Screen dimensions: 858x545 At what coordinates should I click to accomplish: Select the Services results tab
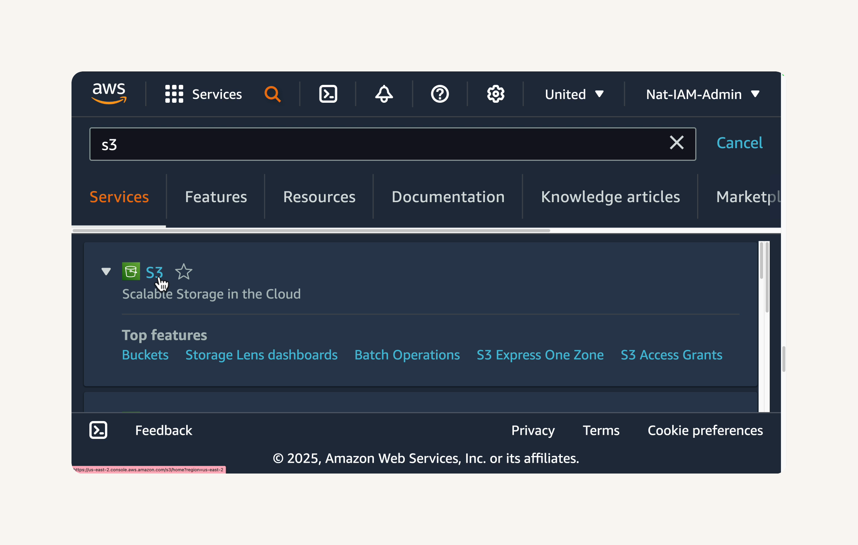pos(119,197)
